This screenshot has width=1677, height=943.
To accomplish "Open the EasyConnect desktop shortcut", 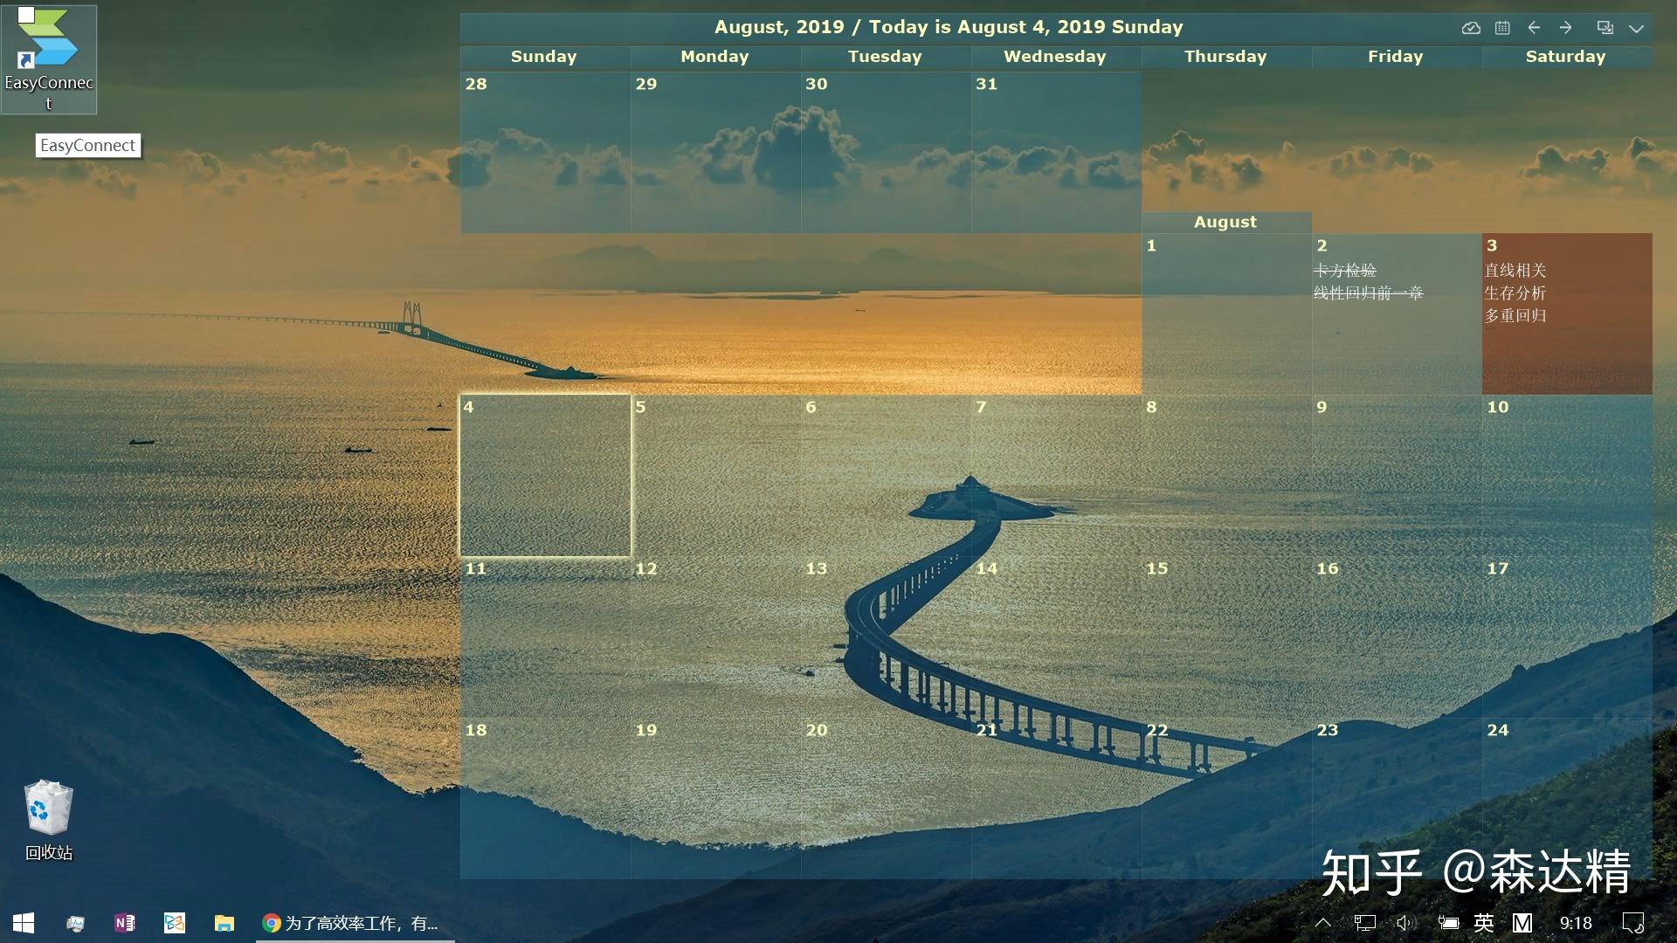I will point(49,59).
